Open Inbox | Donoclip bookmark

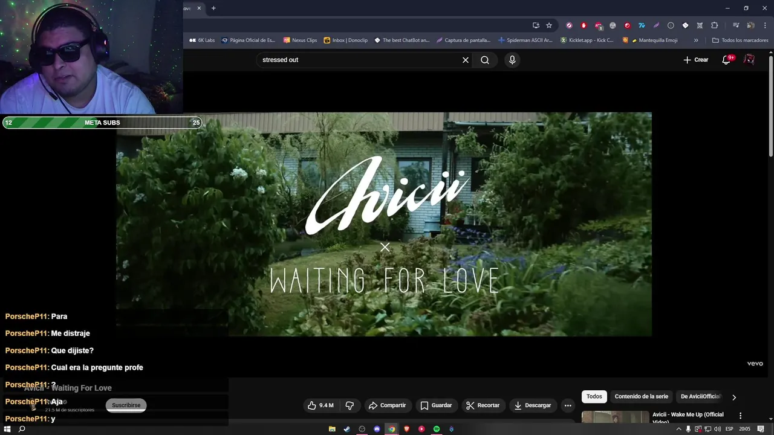[345, 40]
